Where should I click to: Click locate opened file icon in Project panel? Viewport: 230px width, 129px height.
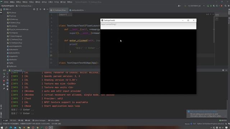click(34, 9)
